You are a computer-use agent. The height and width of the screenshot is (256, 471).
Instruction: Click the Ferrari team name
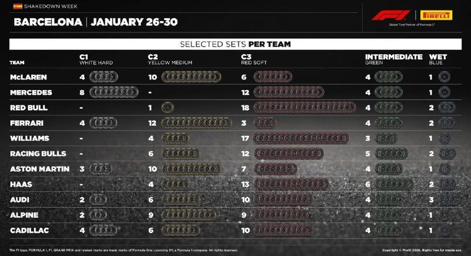click(x=25, y=123)
